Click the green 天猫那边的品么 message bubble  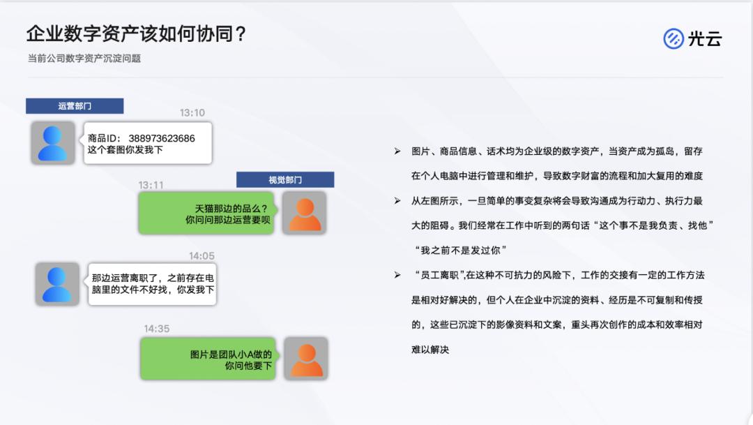[x=207, y=213]
